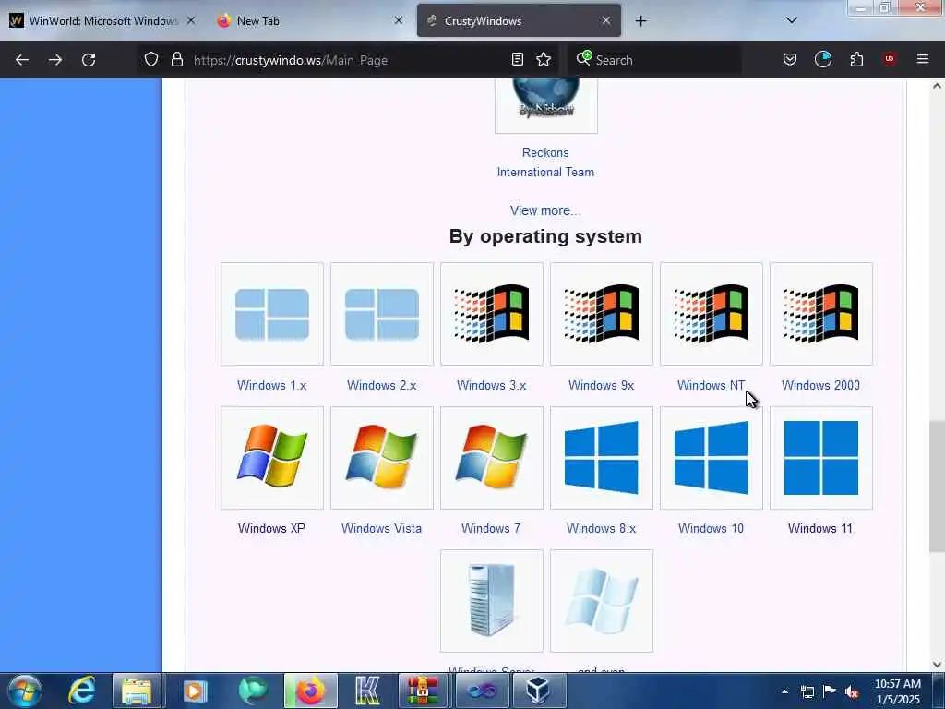Open the Windows 1.x logo thumbnail
The image size is (945, 709).
(272, 314)
